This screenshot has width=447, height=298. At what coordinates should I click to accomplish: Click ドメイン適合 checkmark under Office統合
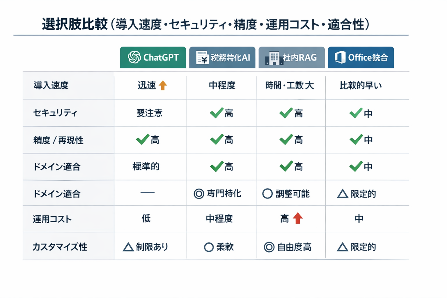[x=356, y=166]
